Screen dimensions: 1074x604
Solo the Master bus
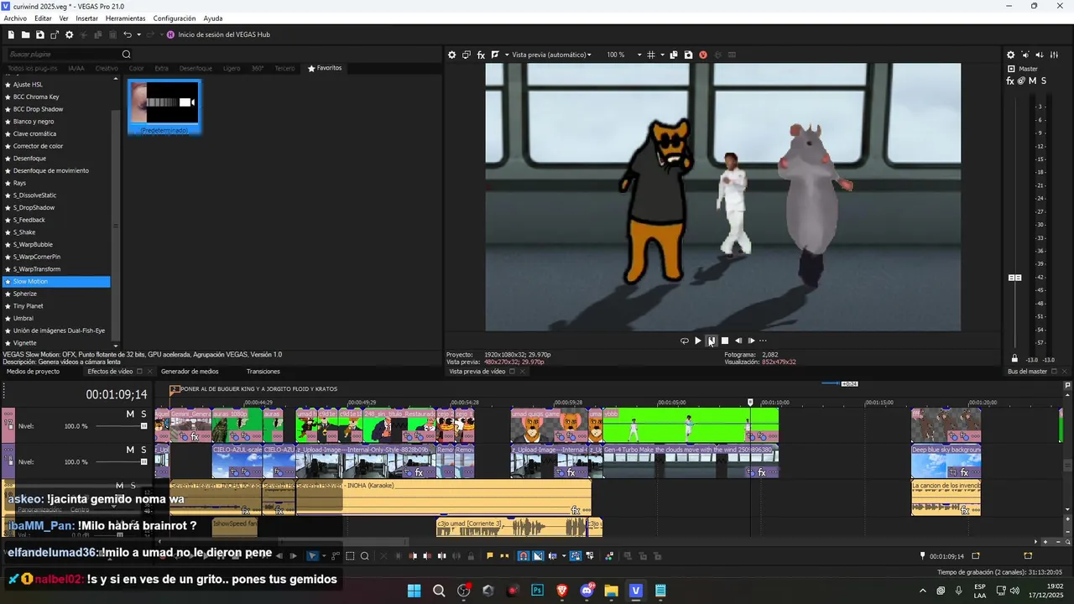click(1044, 81)
